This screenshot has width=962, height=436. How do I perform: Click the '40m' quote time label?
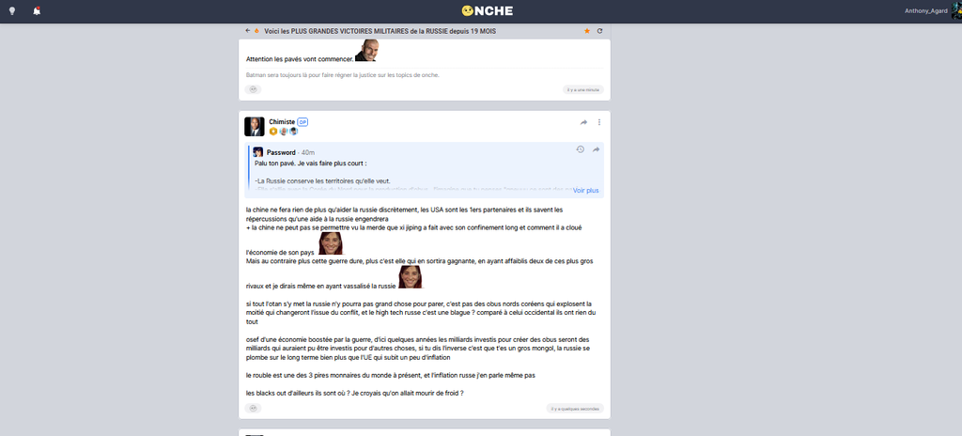(x=308, y=152)
